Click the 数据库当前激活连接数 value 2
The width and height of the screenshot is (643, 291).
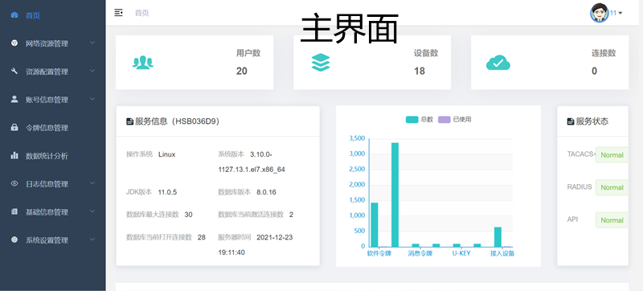point(291,215)
